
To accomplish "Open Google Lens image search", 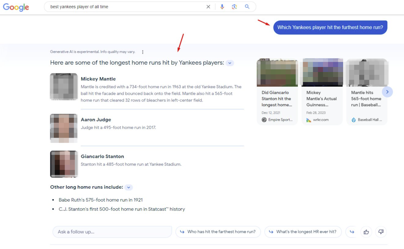I will click(x=234, y=6).
